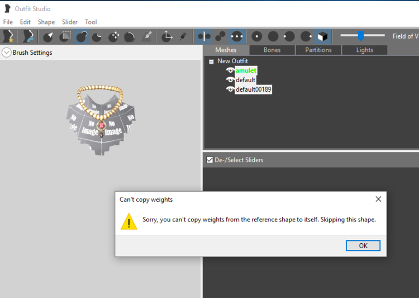Click OK in the Can't copy weights dialog

363,245
